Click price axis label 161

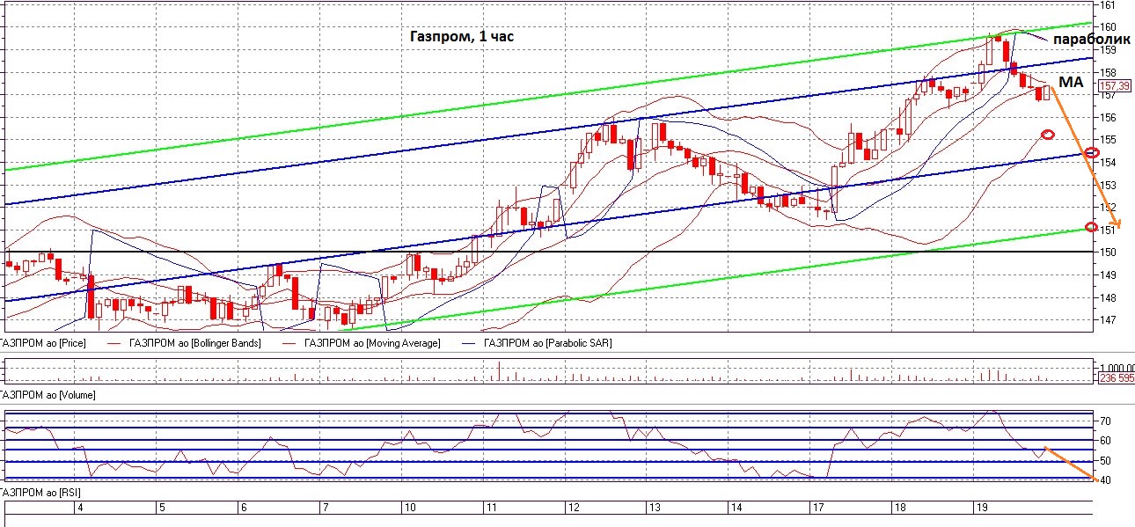(1109, 5)
